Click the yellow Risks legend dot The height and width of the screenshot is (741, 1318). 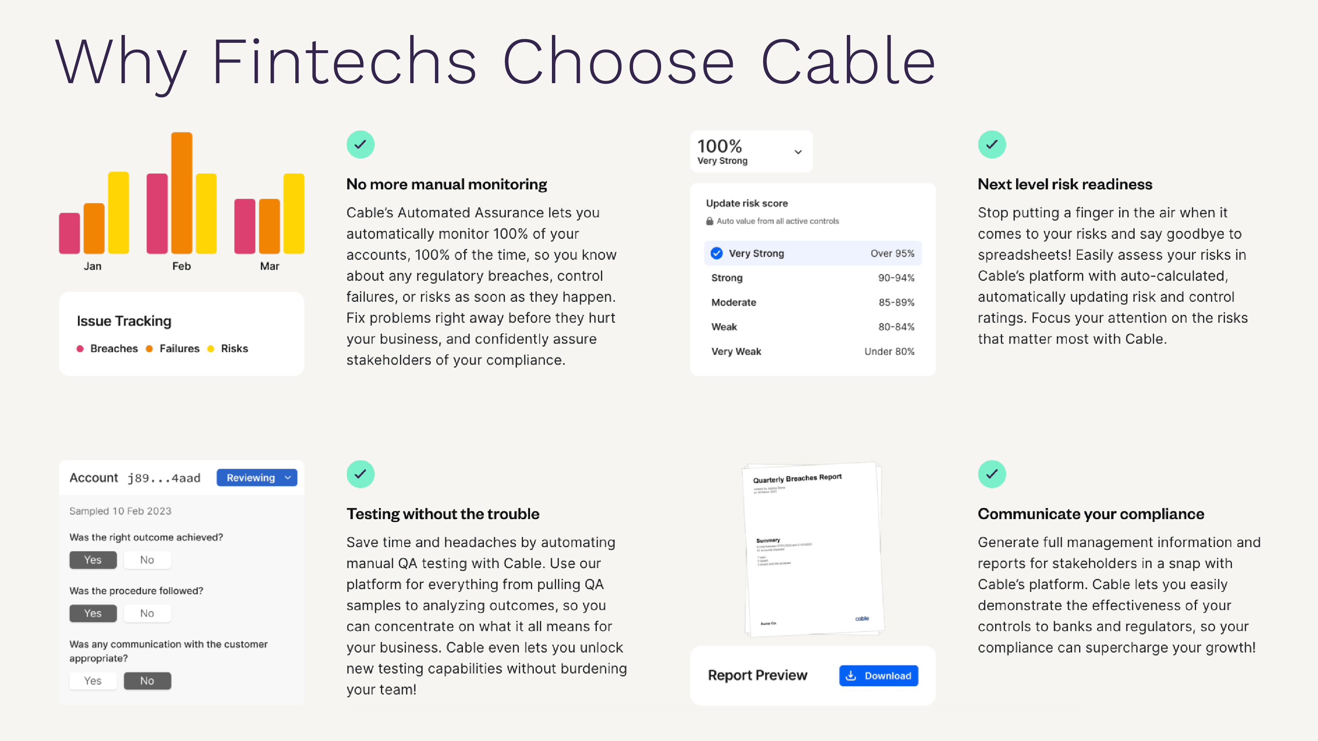coord(211,348)
